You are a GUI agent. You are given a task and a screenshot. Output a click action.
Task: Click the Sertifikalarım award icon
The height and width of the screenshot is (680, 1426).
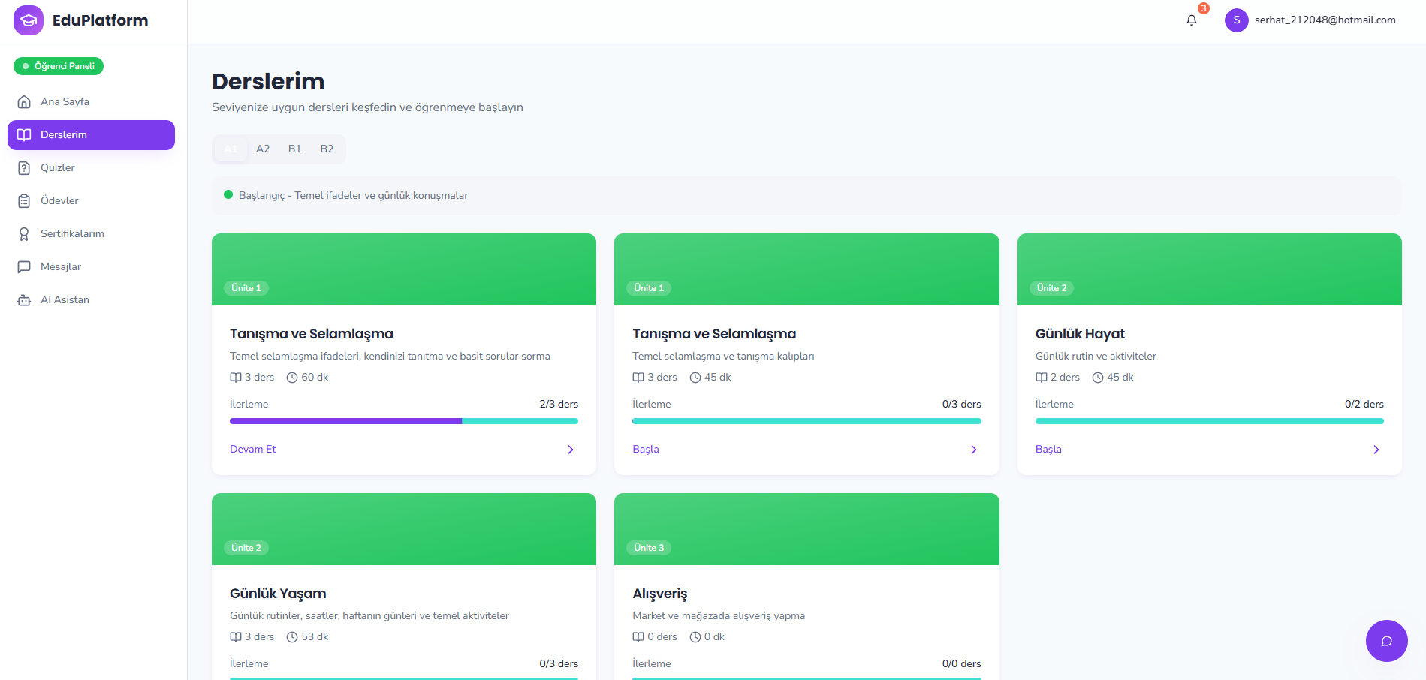[24, 233]
